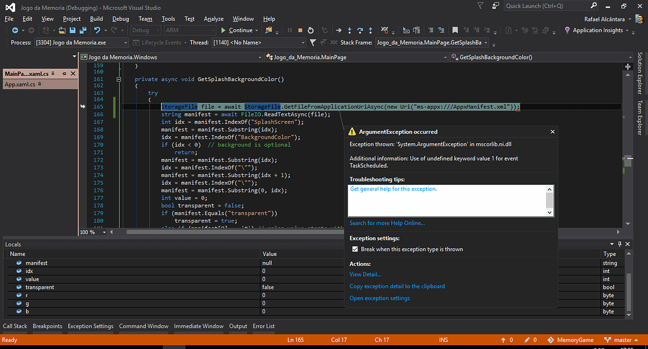The image size is (648, 349).
Task: Collapse the GetSplashBackgroundColor method outline
Action: [119, 79]
